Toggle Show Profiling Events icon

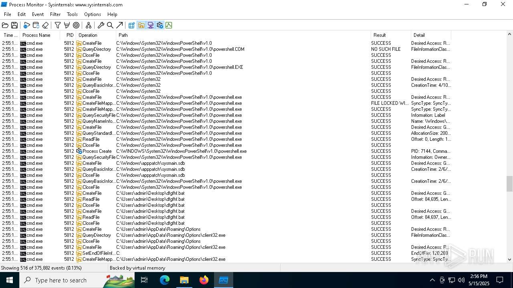pyautogui.click(x=169, y=25)
